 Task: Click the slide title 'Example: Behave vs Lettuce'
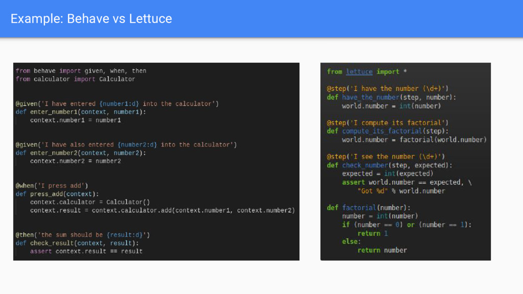click(91, 19)
